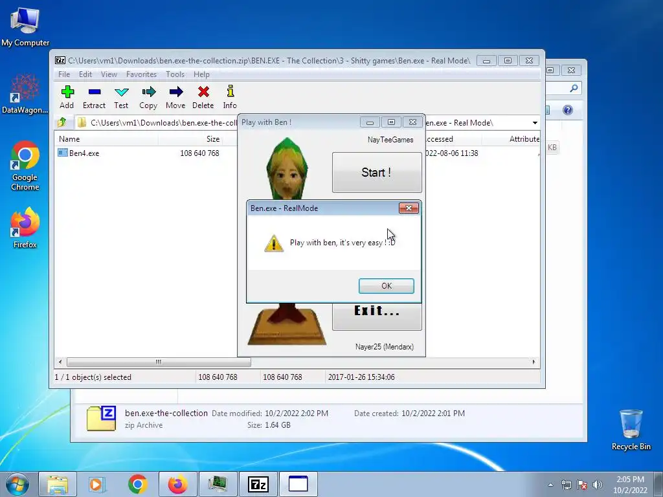Maximize the 7-Zip window

pos(508,61)
